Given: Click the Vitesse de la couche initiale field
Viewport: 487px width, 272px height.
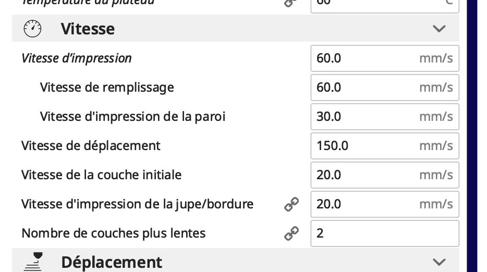Looking at the screenshot, I should click(384, 175).
